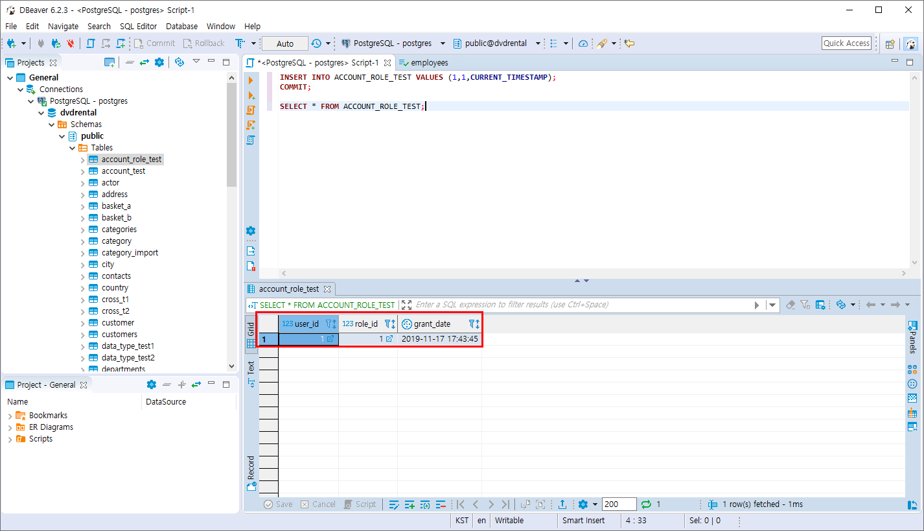This screenshot has width=924, height=531.
Task: Click the Projects panel configure gear icon
Action: coord(159,62)
